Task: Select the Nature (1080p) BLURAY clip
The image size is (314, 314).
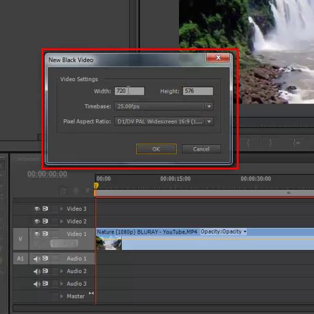Action: point(205,239)
